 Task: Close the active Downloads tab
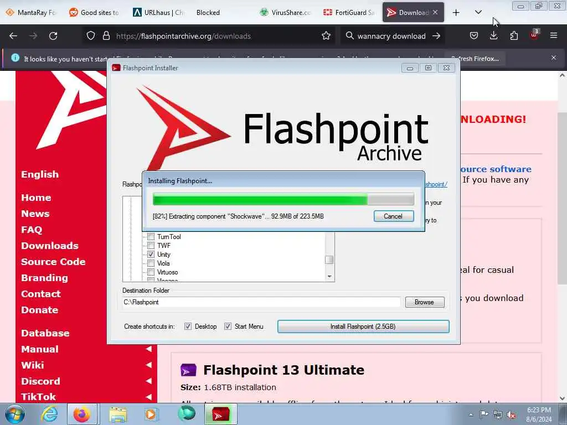click(x=435, y=12)
